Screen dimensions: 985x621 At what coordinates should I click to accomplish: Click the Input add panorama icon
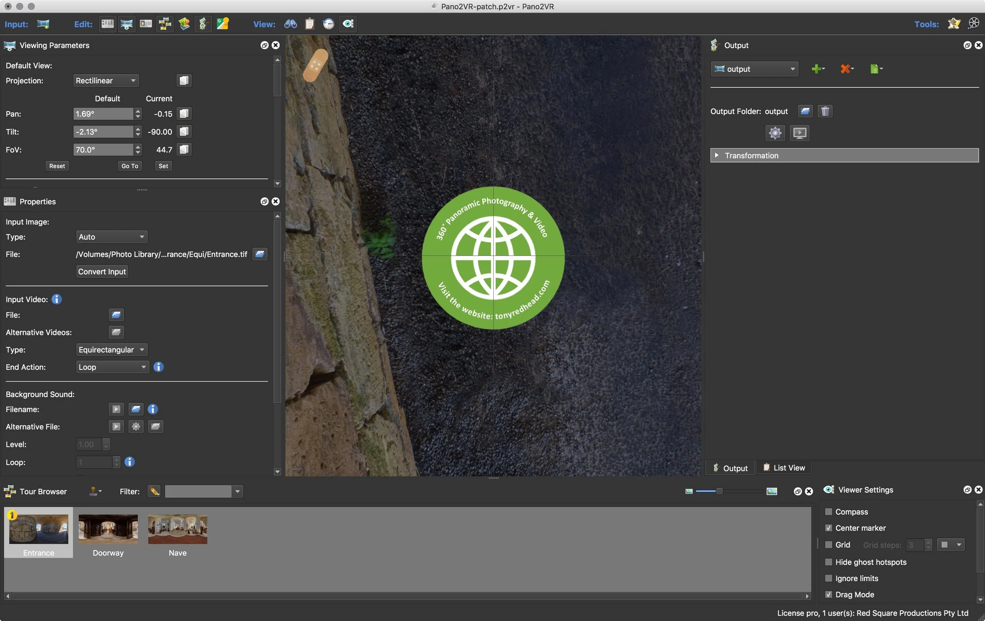tap(43, 24)
